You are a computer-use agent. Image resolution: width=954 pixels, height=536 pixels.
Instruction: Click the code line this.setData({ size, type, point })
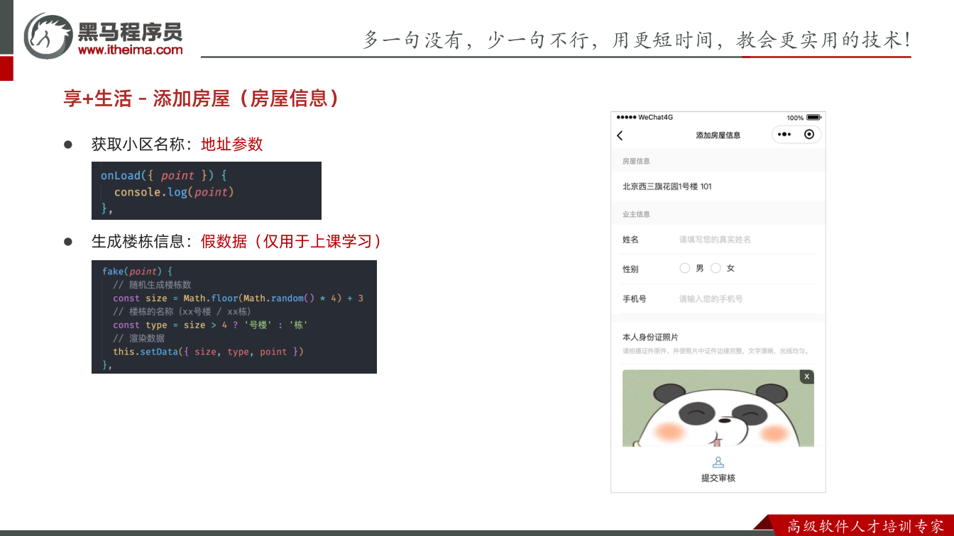209,352
